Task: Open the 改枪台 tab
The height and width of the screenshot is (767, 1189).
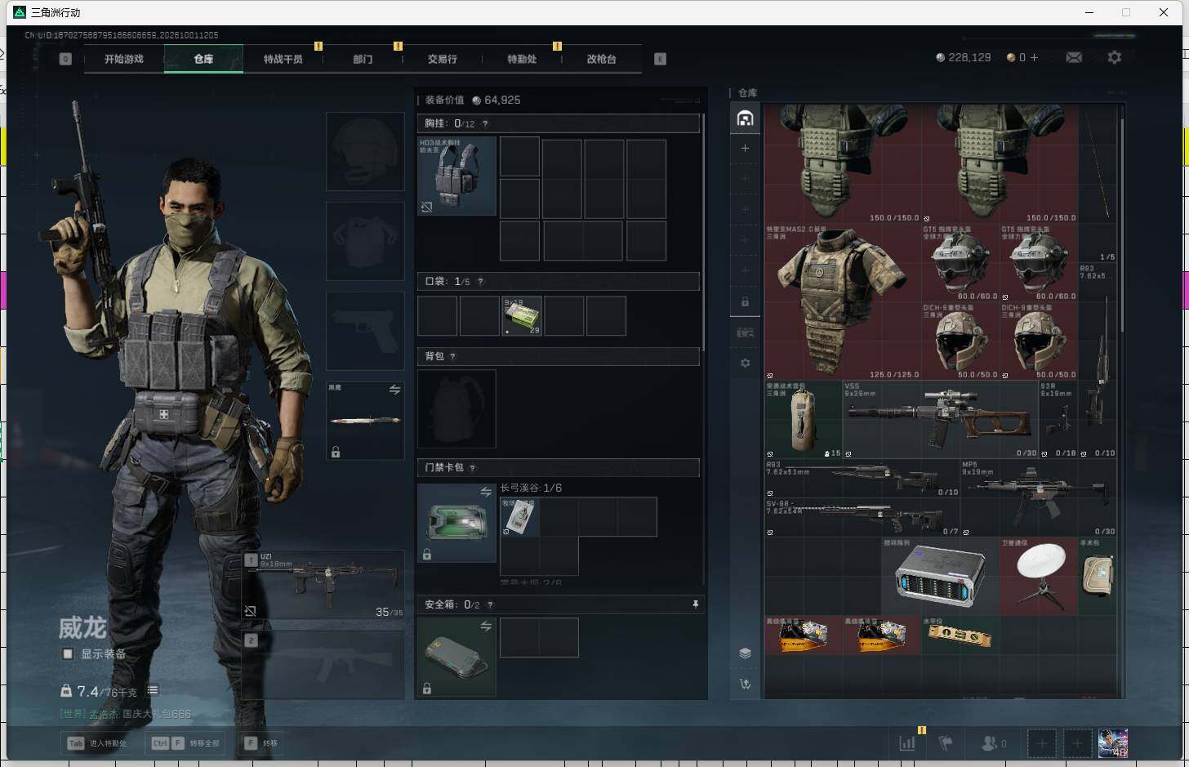Action: pos(601,59)
